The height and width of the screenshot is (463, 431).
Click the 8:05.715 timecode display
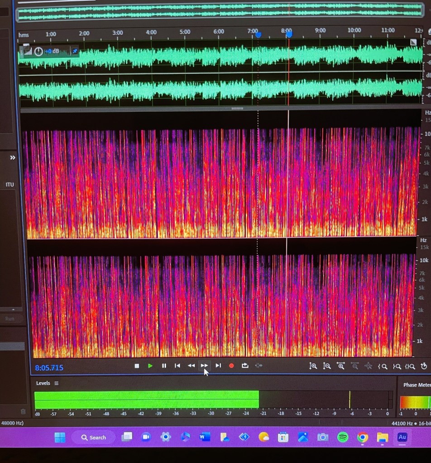click(49, 368)
